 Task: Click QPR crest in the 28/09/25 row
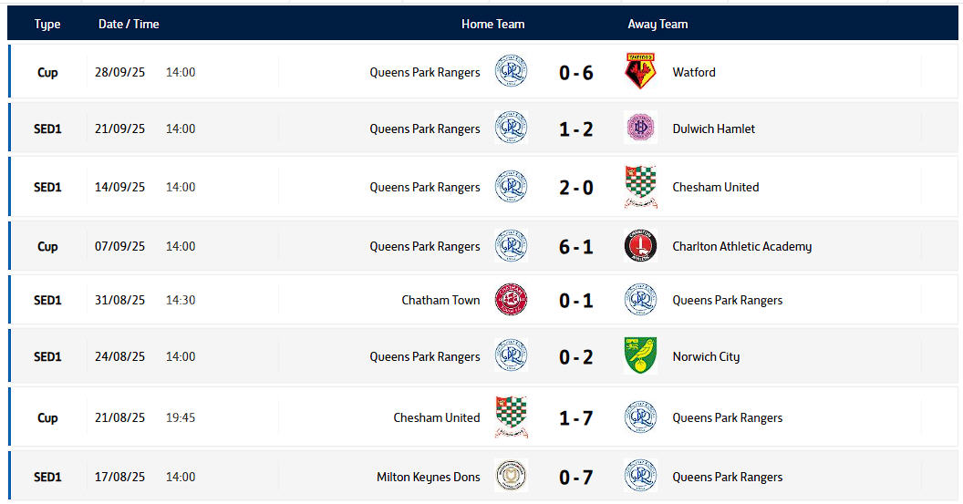pyautogui.click(x=511, y=71)
